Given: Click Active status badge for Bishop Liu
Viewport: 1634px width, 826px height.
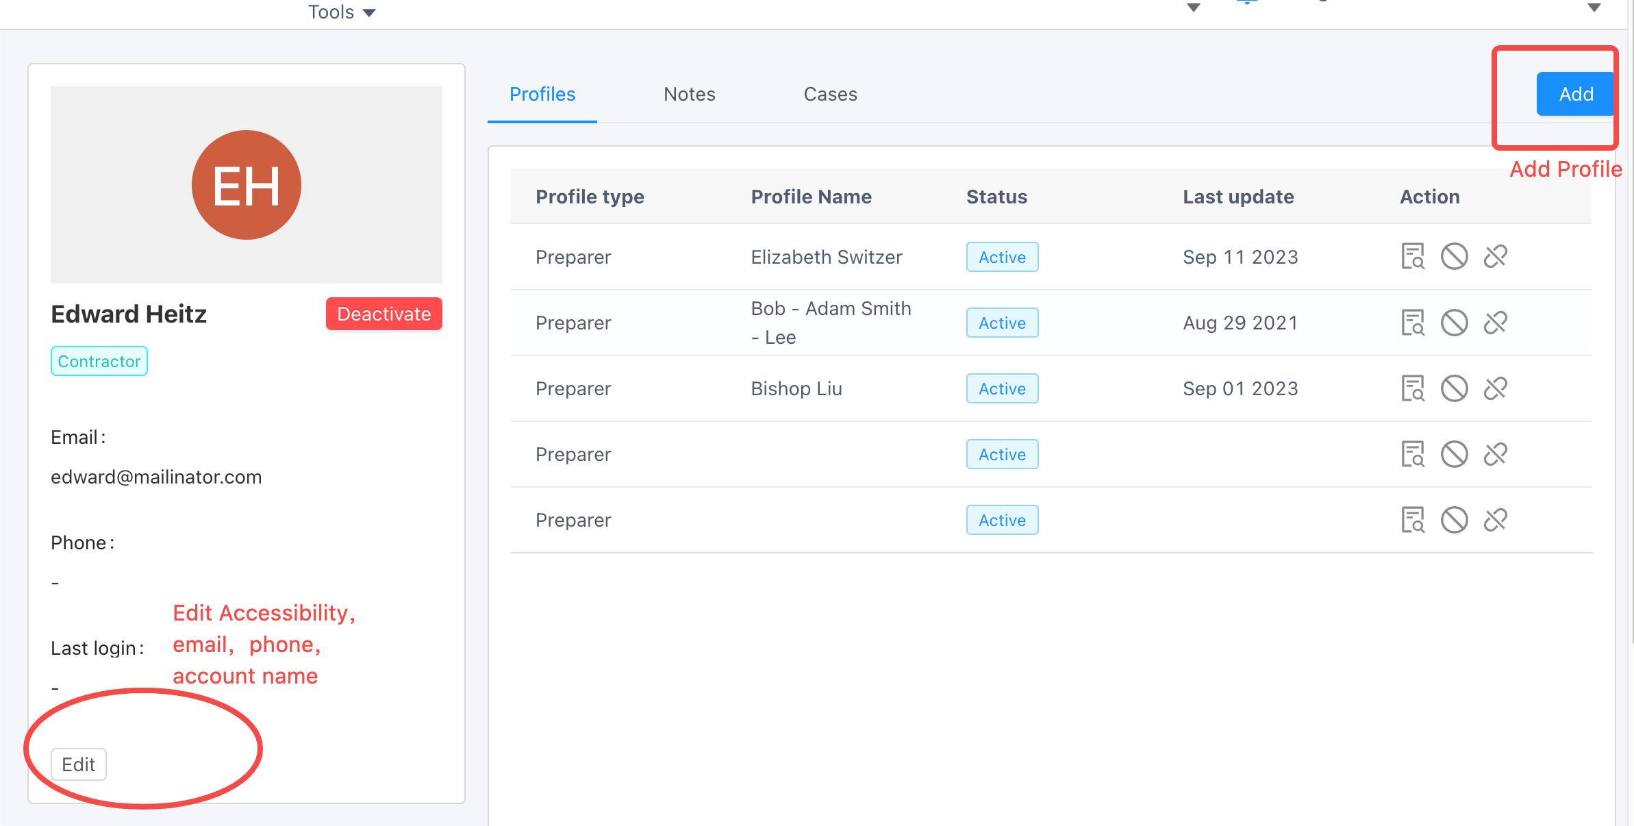Looking at the screenshot, I should pyautogui.click(x=1002, y=388).
